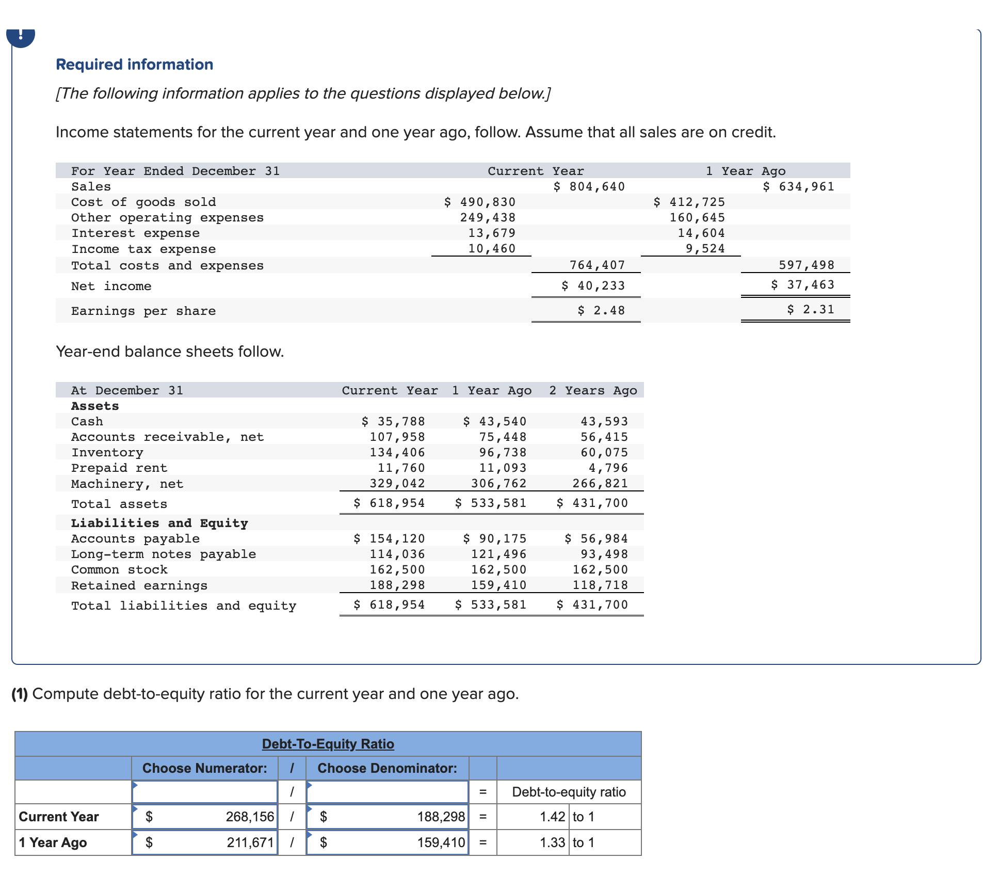Click the 2 Years Ago column header

pyautogui.click(x=593, y=390)
